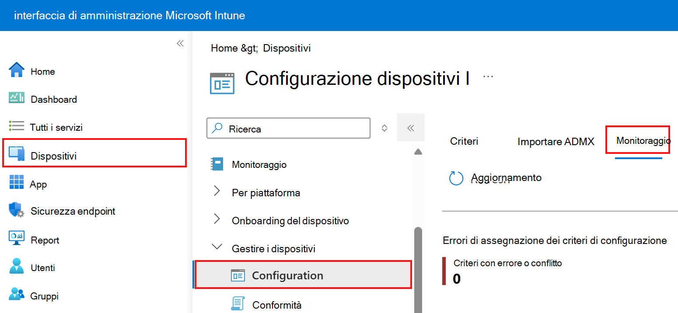
Task: Open the Dashboard from the sidebar
Action: (x=53, y=99)
